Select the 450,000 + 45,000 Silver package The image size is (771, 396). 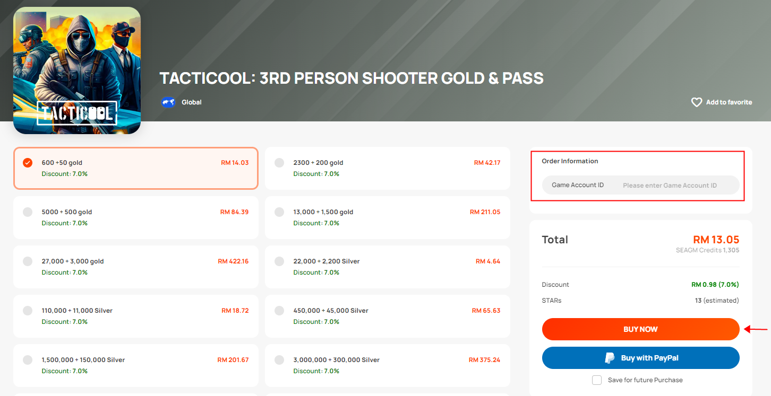(x=388, y=316)
